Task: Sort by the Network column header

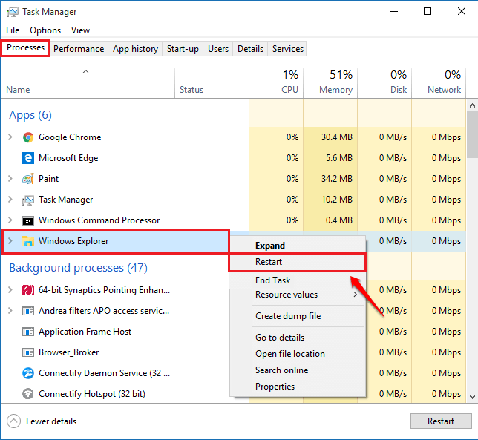Action: click(x=439, y=83)
